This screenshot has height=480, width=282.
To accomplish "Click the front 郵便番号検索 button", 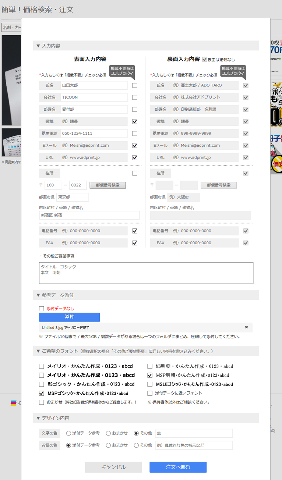I will coord(107,185).
